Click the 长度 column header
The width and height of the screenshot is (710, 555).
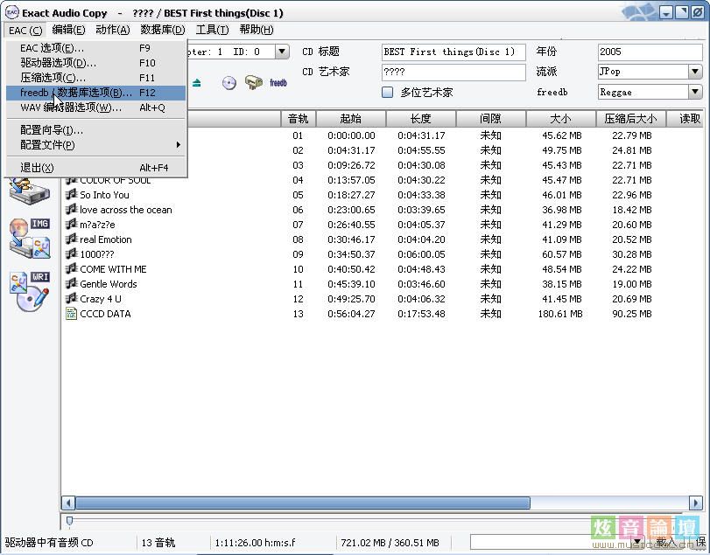point(420,119)
